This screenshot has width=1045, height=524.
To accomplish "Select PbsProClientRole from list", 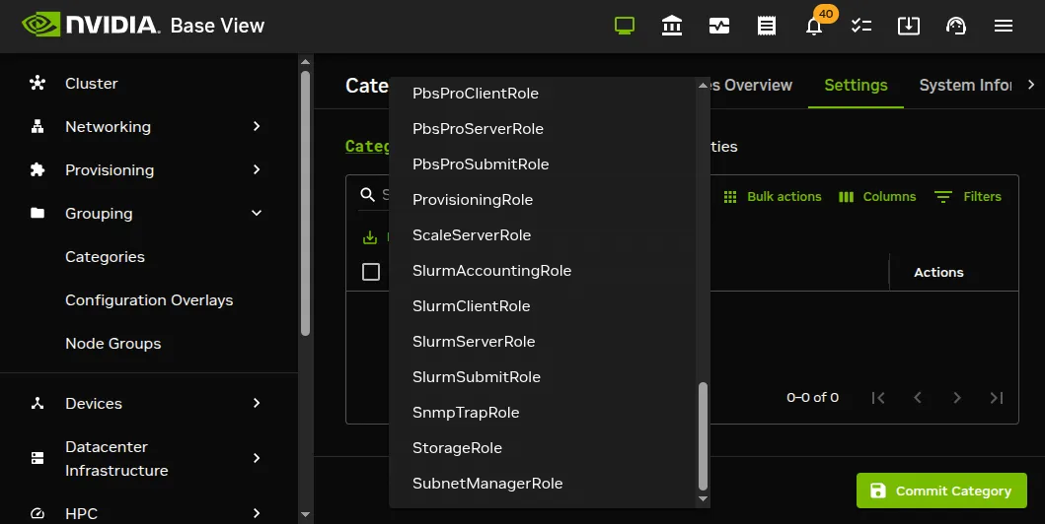I will click(x=545, y=94).
